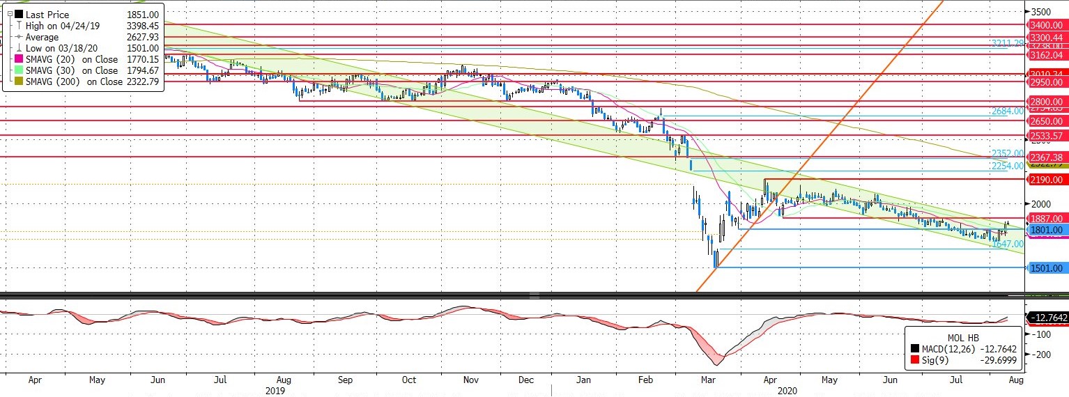Select SMAVG (30) on Close label

coord(72,70)
